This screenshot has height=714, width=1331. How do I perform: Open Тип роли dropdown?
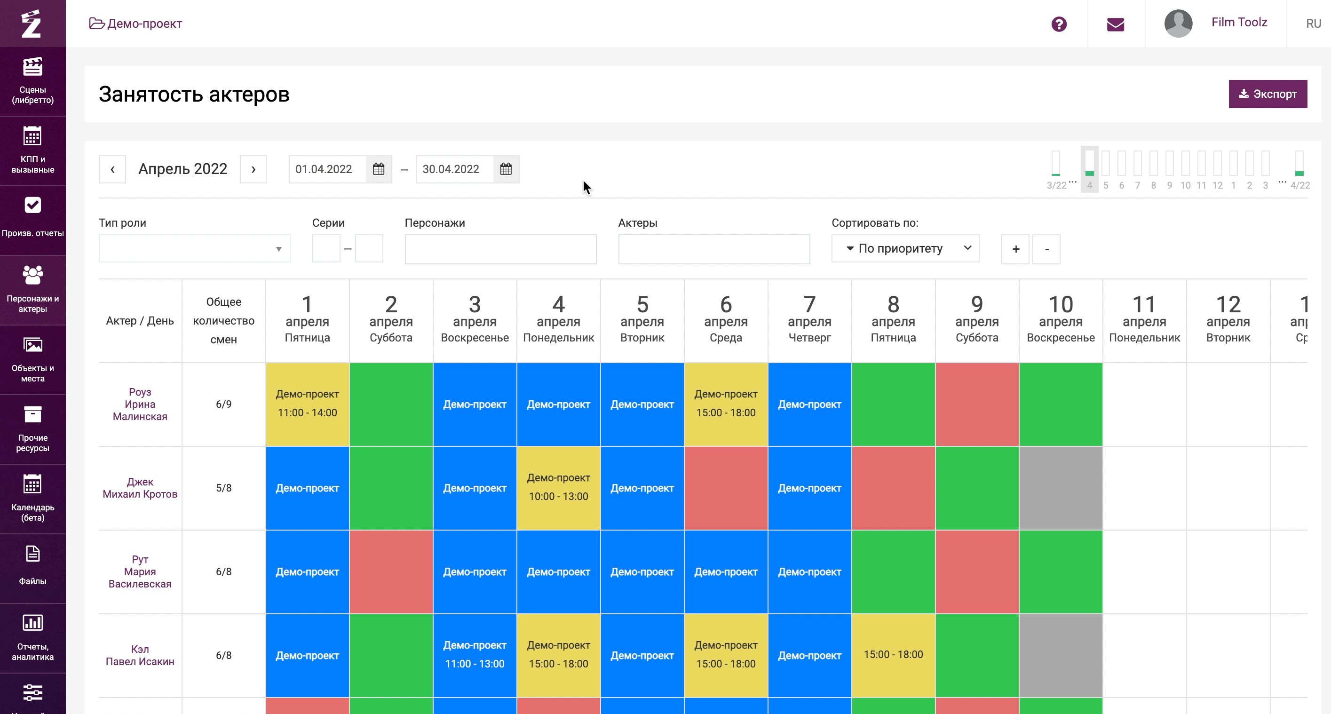[194, 248]
